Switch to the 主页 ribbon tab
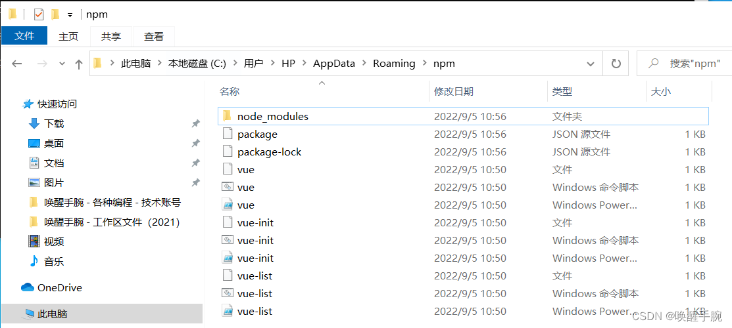 tap(68, 36)
